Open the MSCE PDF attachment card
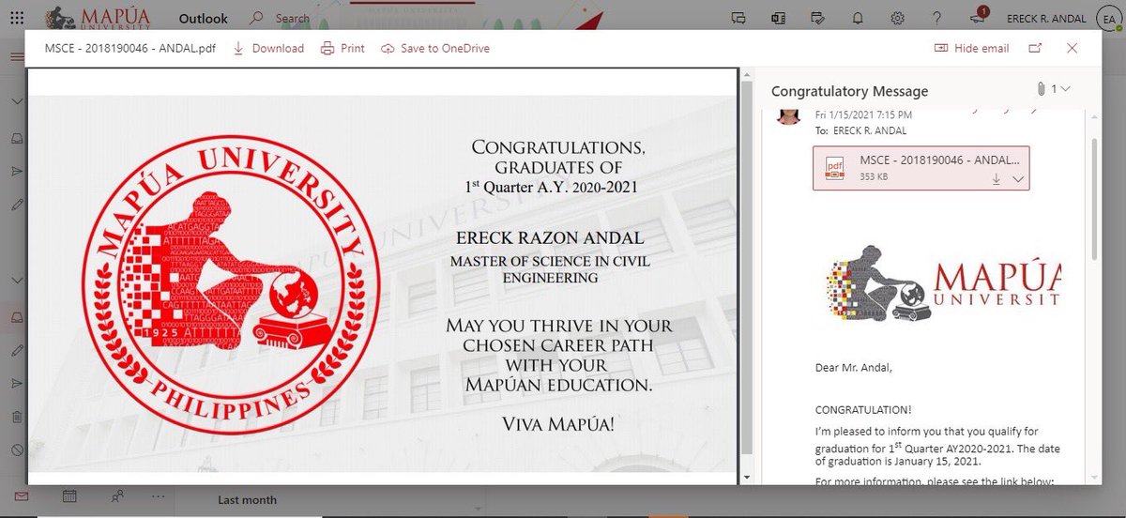Viewport: 1126px width, 518px height. pyautogui.click(x=921, y=168)
